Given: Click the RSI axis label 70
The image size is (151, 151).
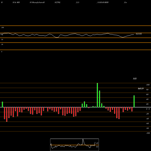Looking at the screenshot, I should tap(2, 35).
